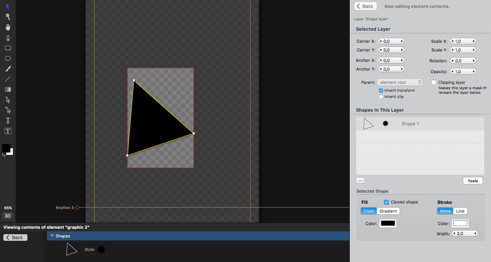Select the ellipse shape tool
This screenshot has height=262, width=491.
pyautogui.click(x=8, y=59)
